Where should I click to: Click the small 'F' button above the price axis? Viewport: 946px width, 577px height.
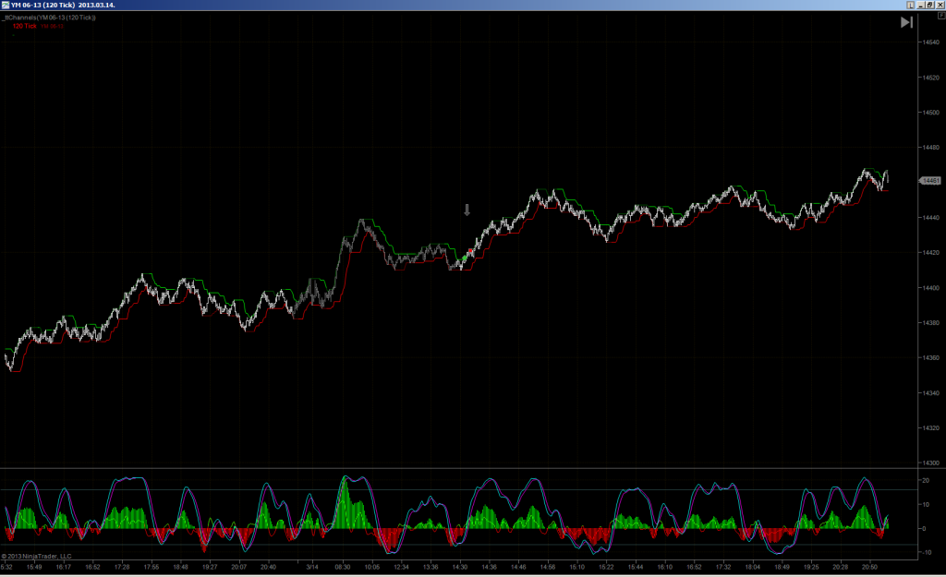click(x=940, y=16)
